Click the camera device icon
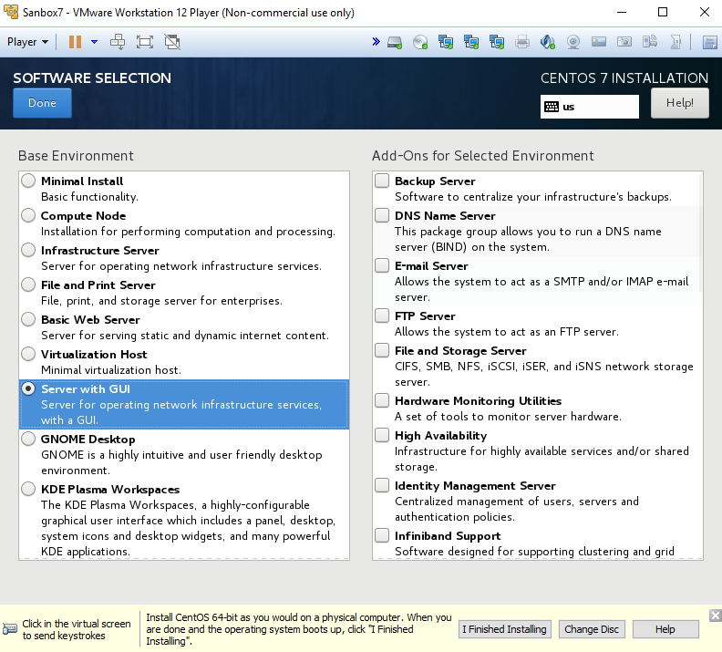This screenshot has width=722, height=652. tap(624, 42)
